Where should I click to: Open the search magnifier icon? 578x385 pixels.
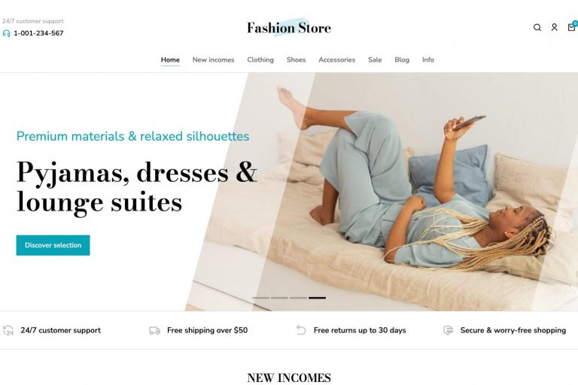click(537, 27)
